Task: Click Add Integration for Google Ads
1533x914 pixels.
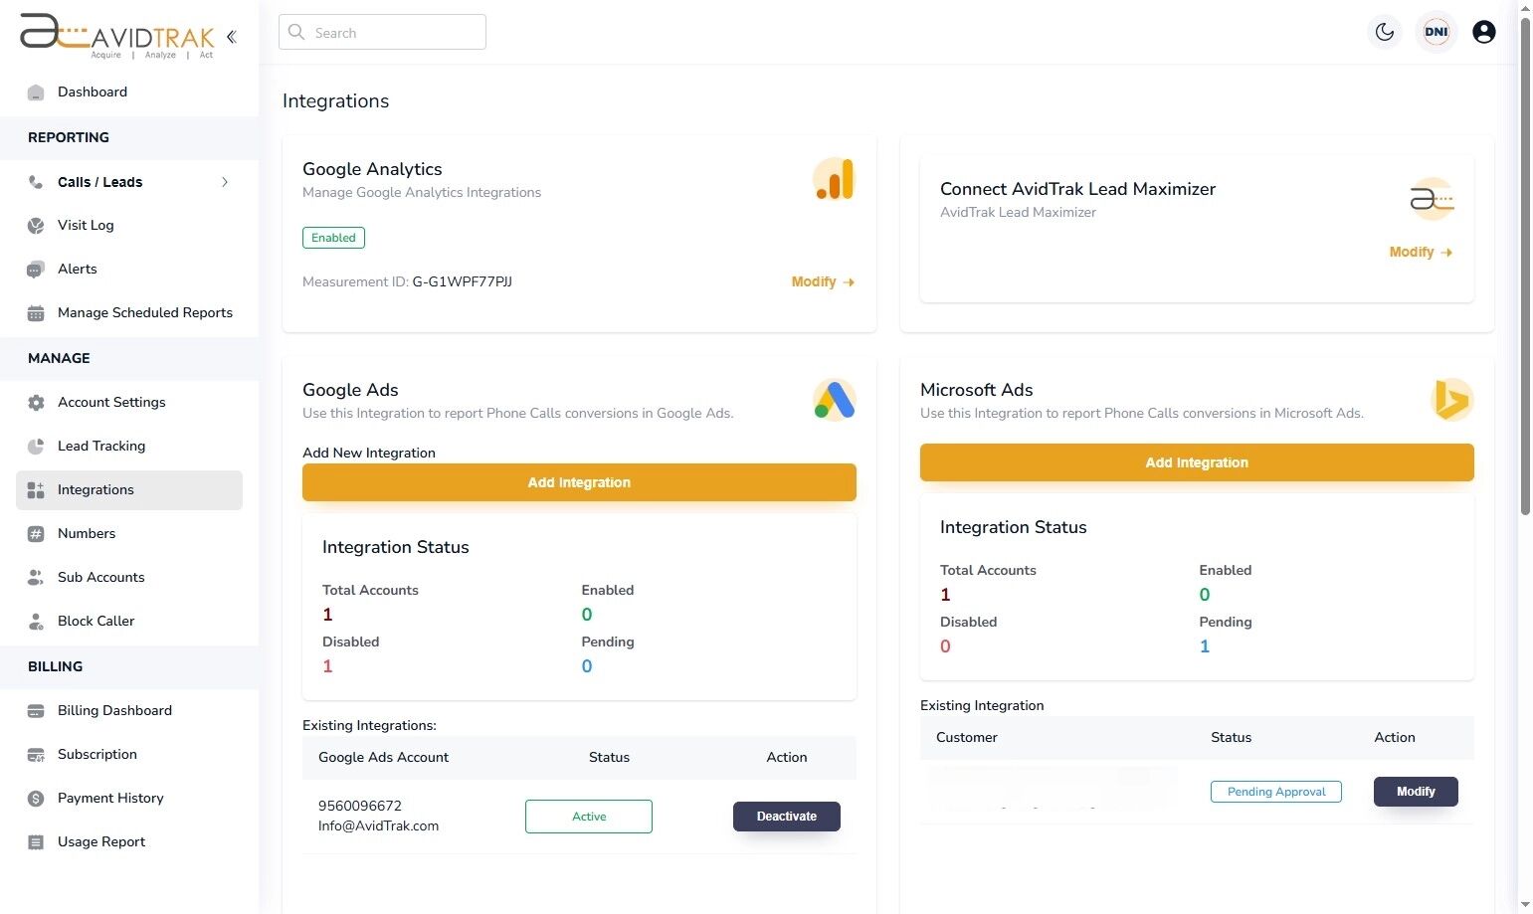Action: click(579, 482)
